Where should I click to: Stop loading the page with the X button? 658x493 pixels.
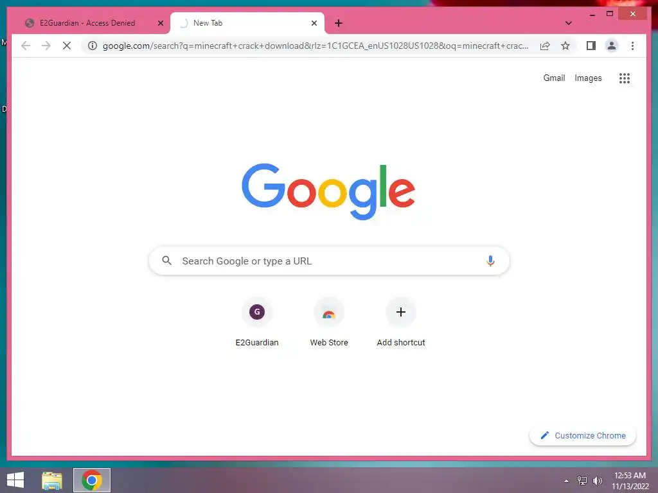pos(67,46)
